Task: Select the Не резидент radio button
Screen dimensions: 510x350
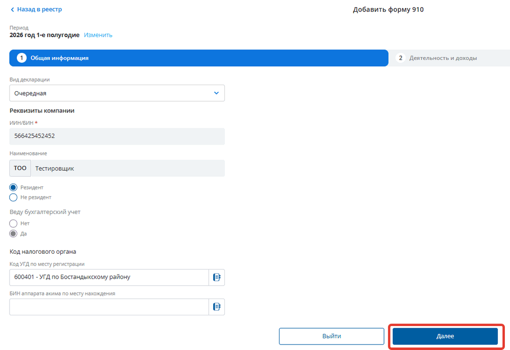Action: point(13,197)
